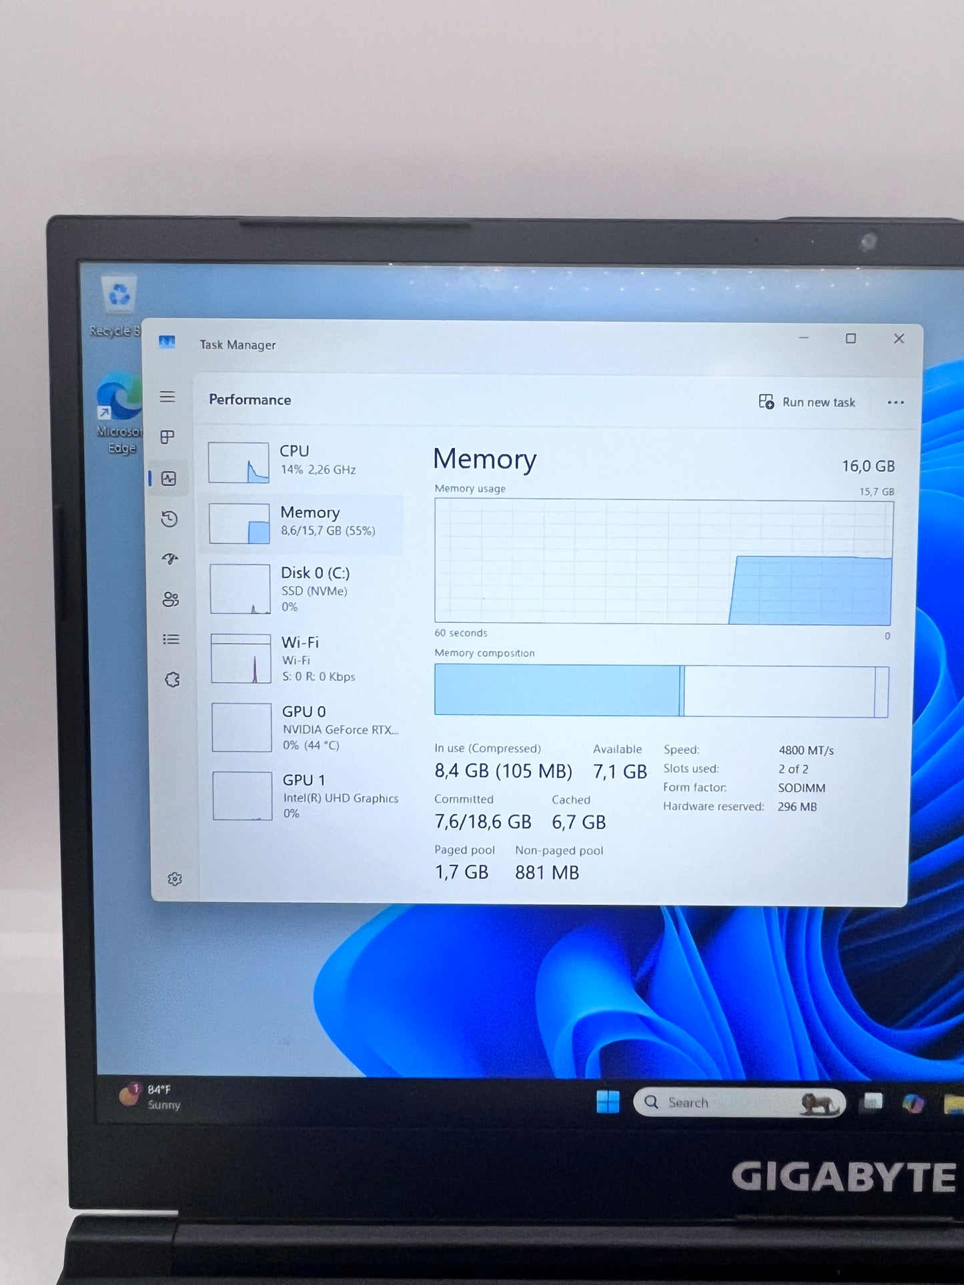Click the Speed 4800 MT/s value
The height and width of the screenshot is (1285, 964).
[806, 750]
